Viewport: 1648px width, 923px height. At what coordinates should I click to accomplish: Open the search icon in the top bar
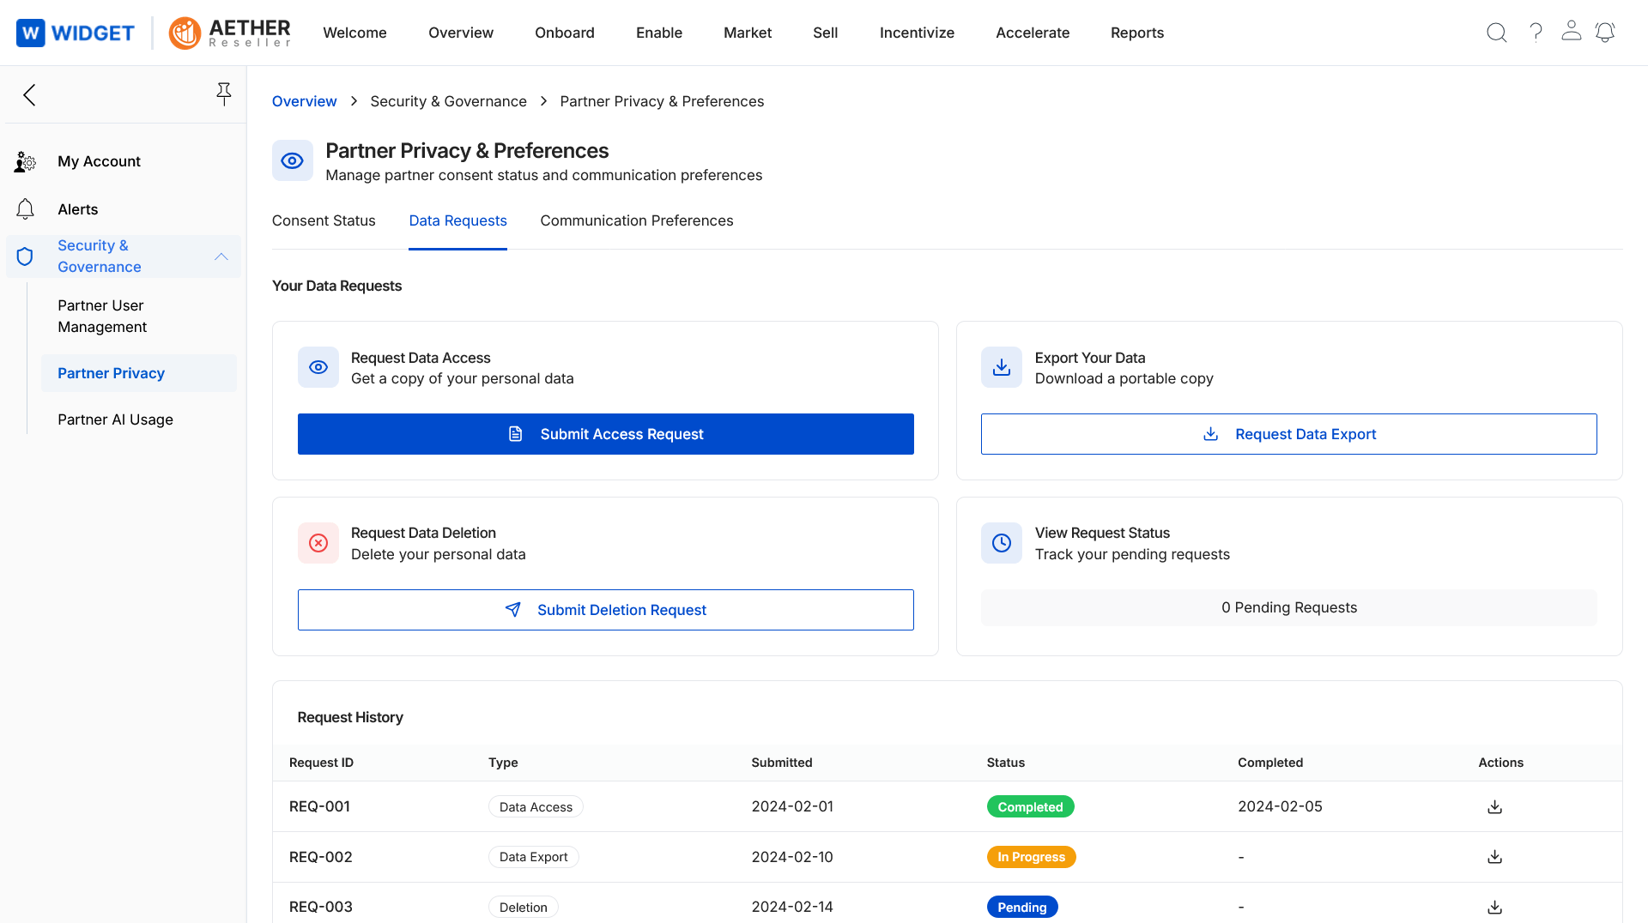1496,33
